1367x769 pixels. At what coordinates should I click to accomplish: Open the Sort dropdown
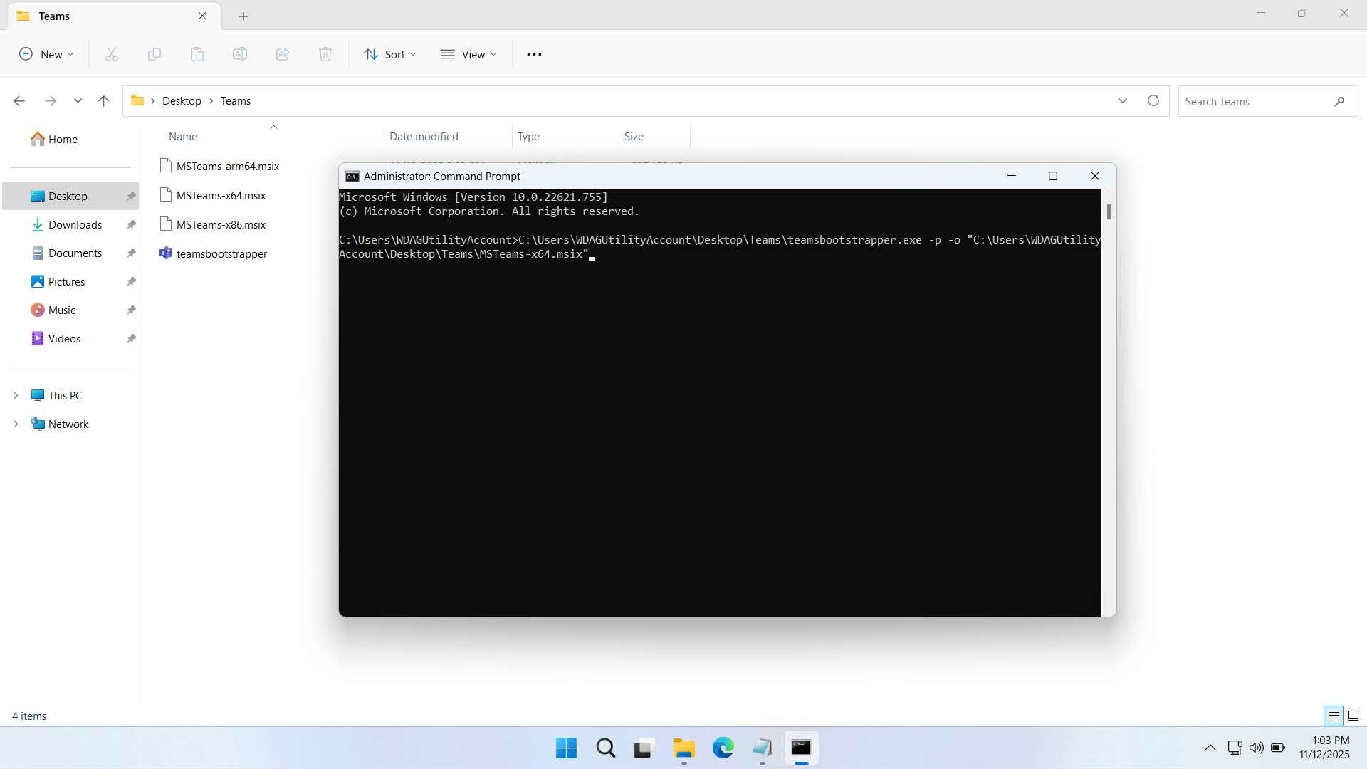389,54
